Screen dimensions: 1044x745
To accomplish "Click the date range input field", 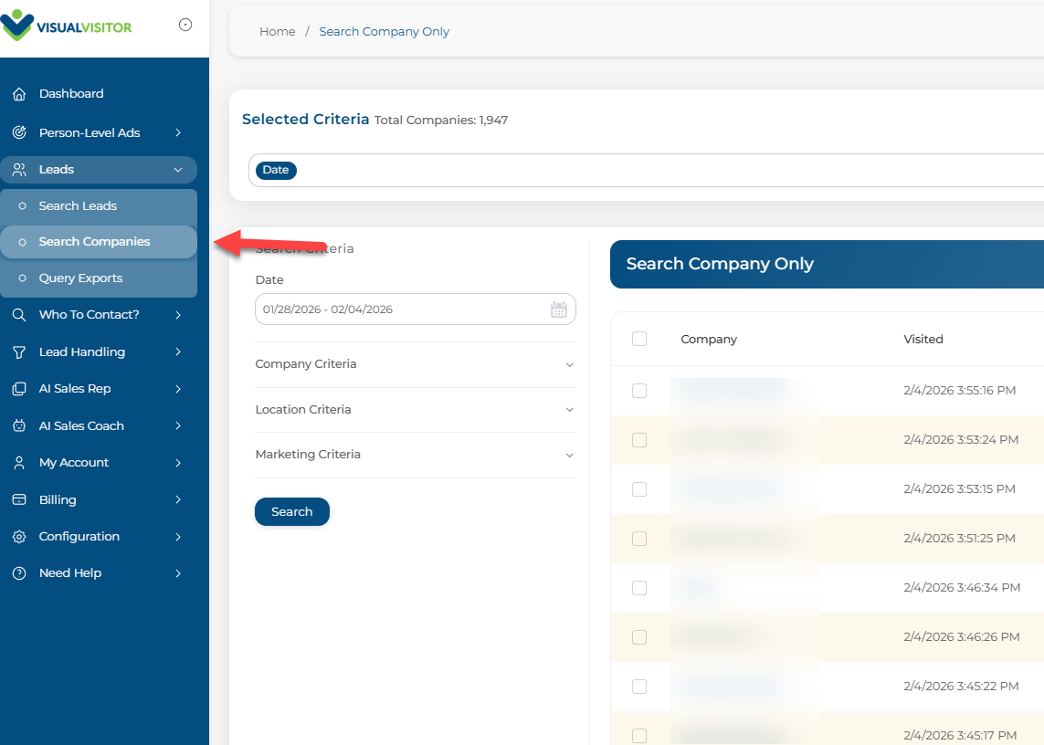I will pos(402,310).
